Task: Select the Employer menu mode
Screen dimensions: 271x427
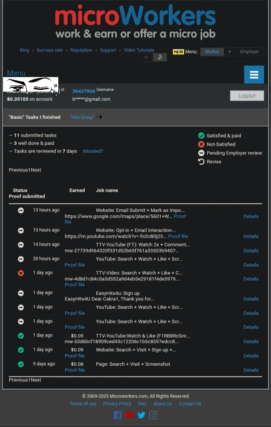Action: [250, 52]
